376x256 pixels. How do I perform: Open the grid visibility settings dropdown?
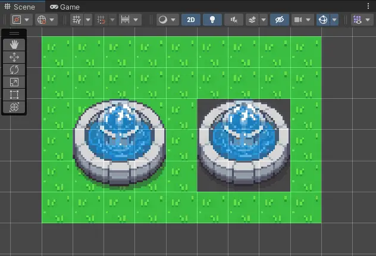88,20
